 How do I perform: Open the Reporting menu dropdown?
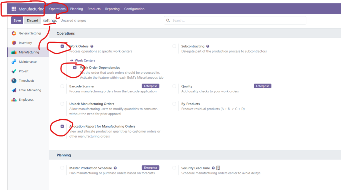click(112, 9)
